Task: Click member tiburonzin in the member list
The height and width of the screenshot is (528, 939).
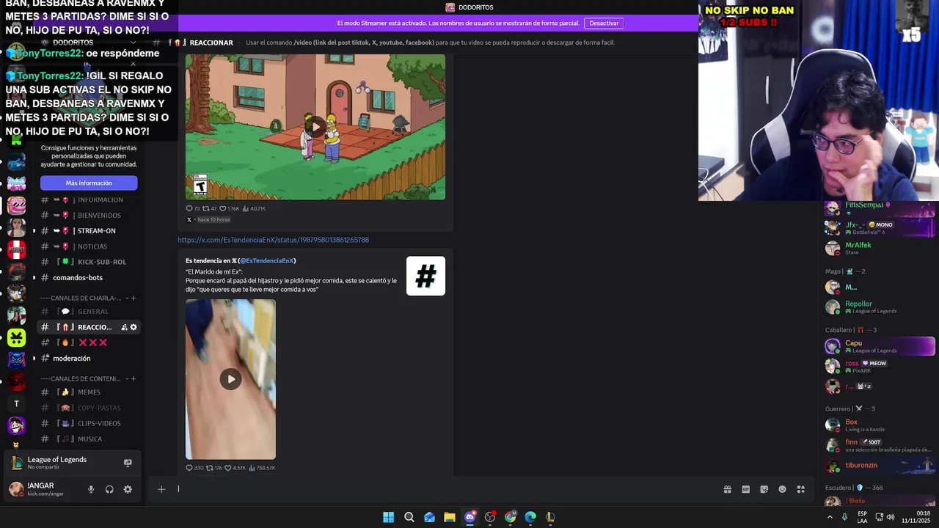Action: pyautogui.click(x=880, y=465)
